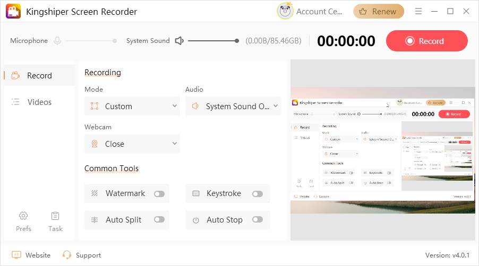Switch to the Record sidebar tab
Viewport: 479px width, 266px height.
[x=39, y=75]
